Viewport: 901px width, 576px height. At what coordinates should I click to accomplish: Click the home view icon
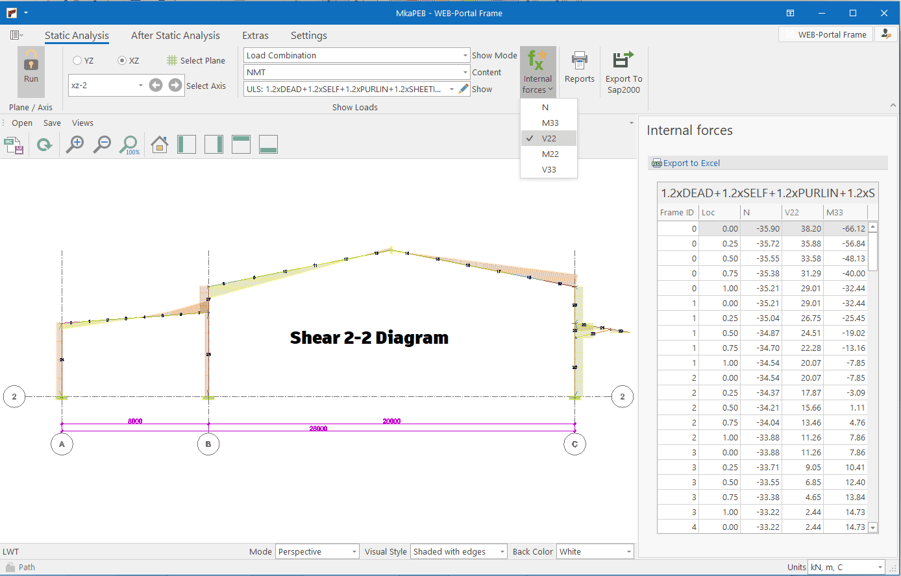160,145
